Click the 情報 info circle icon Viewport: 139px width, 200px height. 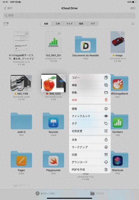pyautogui.click(x=106, y=109)
